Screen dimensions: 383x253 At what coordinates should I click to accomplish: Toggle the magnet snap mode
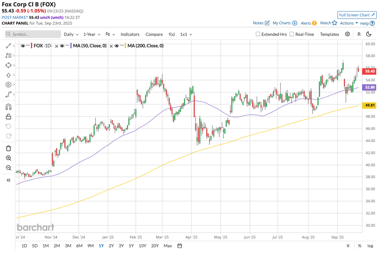8,107
